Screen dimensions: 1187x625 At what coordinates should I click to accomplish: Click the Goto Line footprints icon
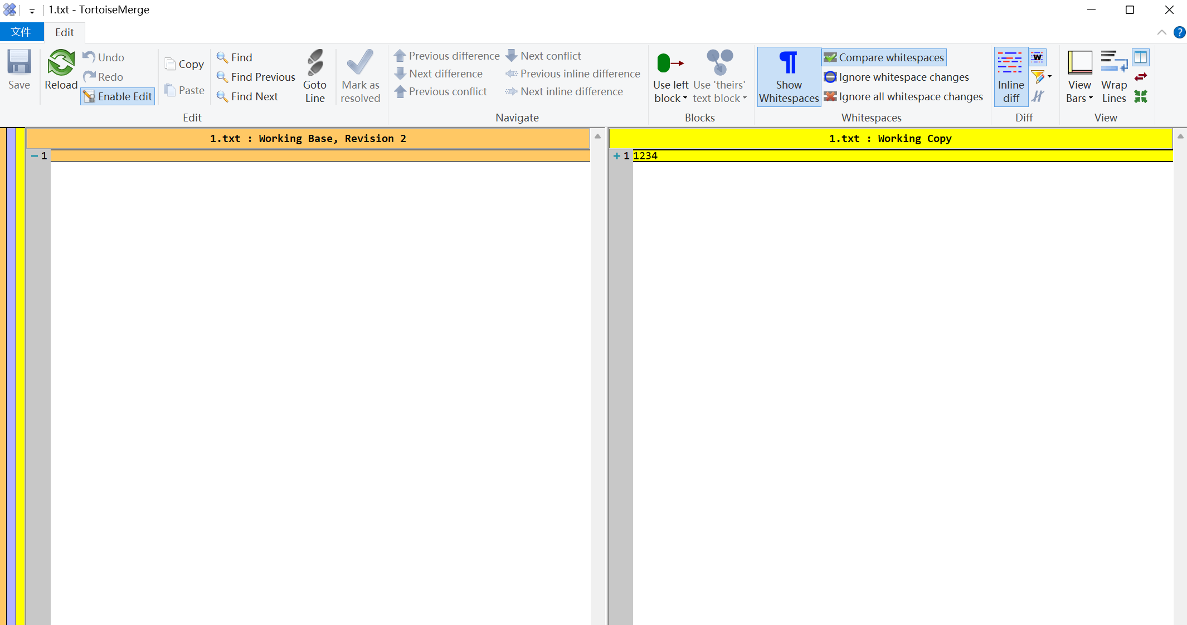point(315,62)
